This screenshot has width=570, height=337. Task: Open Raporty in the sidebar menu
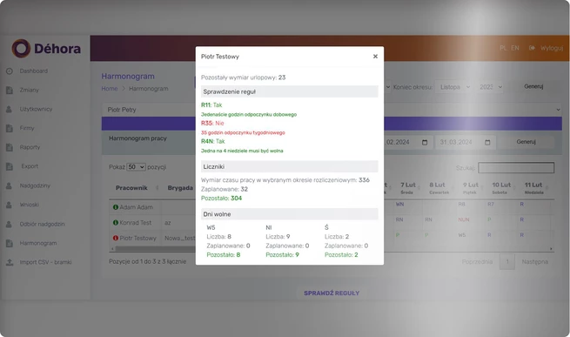click(30, 147)
